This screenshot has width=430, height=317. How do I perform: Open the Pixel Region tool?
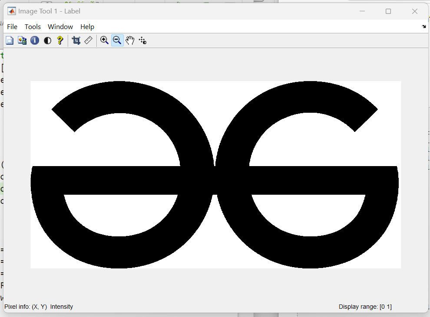(x=22, y=41)
